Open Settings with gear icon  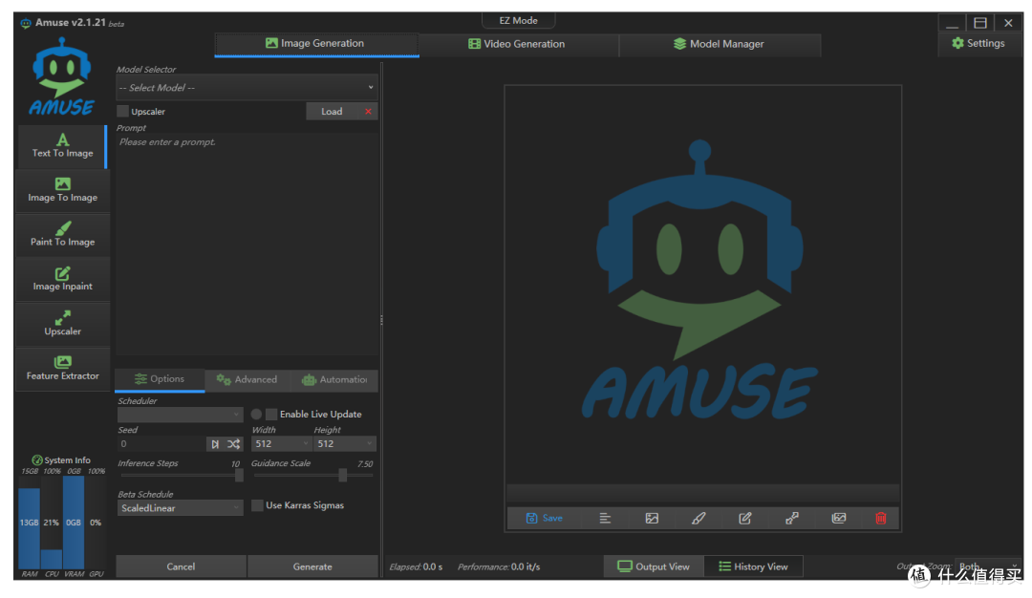(x=978, y=43)
